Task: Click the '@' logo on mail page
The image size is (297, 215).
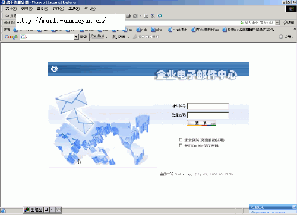Action: click(x=54, y=69)
